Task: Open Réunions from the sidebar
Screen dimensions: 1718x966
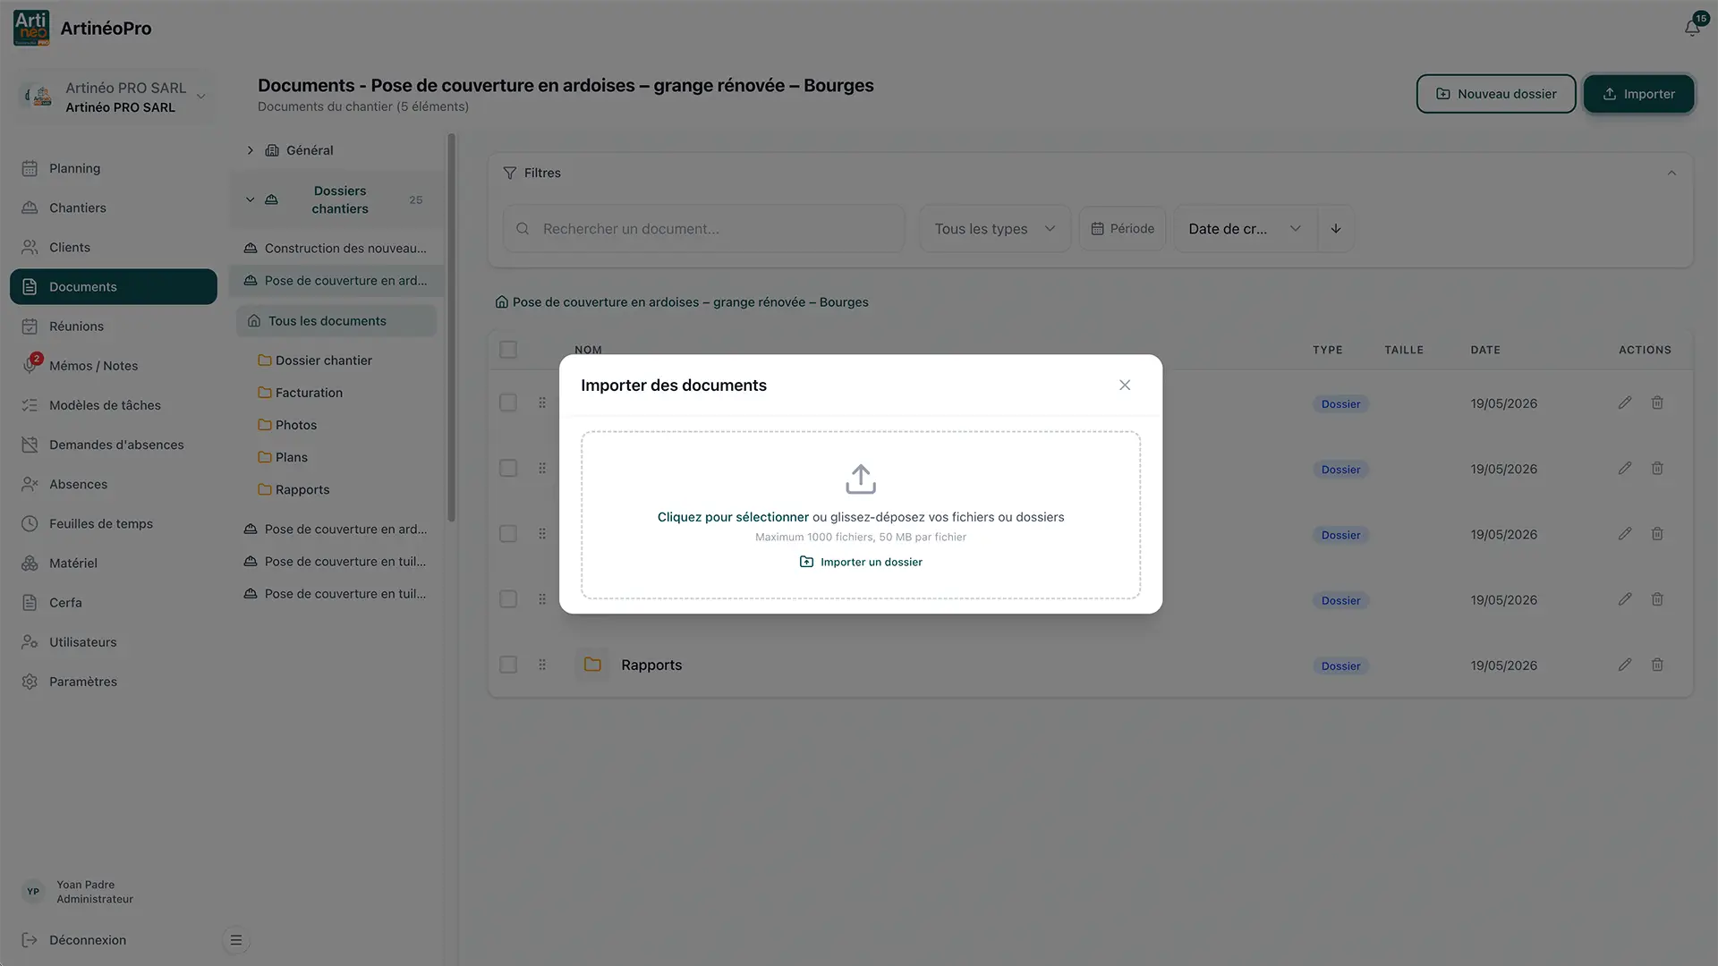Action: (114, 326)
